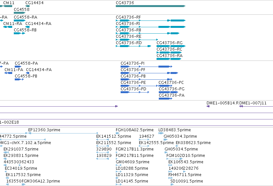Select transcript CG4558-RA
Screen dimensions: 273x186
(20, 20)
